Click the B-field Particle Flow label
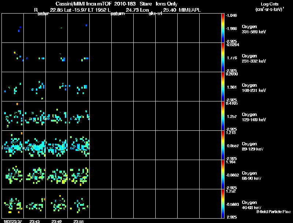The image size is (293, 223). [273, 212]
